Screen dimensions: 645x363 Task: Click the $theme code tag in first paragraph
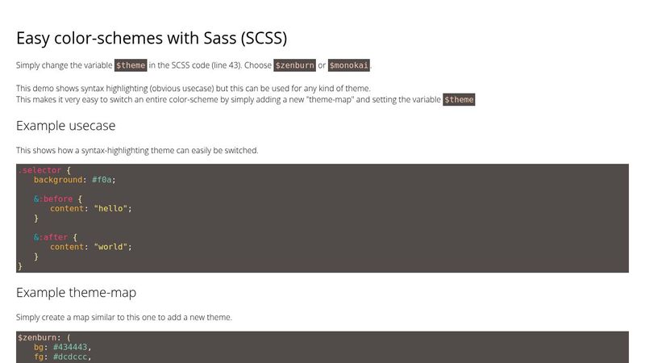coord(131,65)
